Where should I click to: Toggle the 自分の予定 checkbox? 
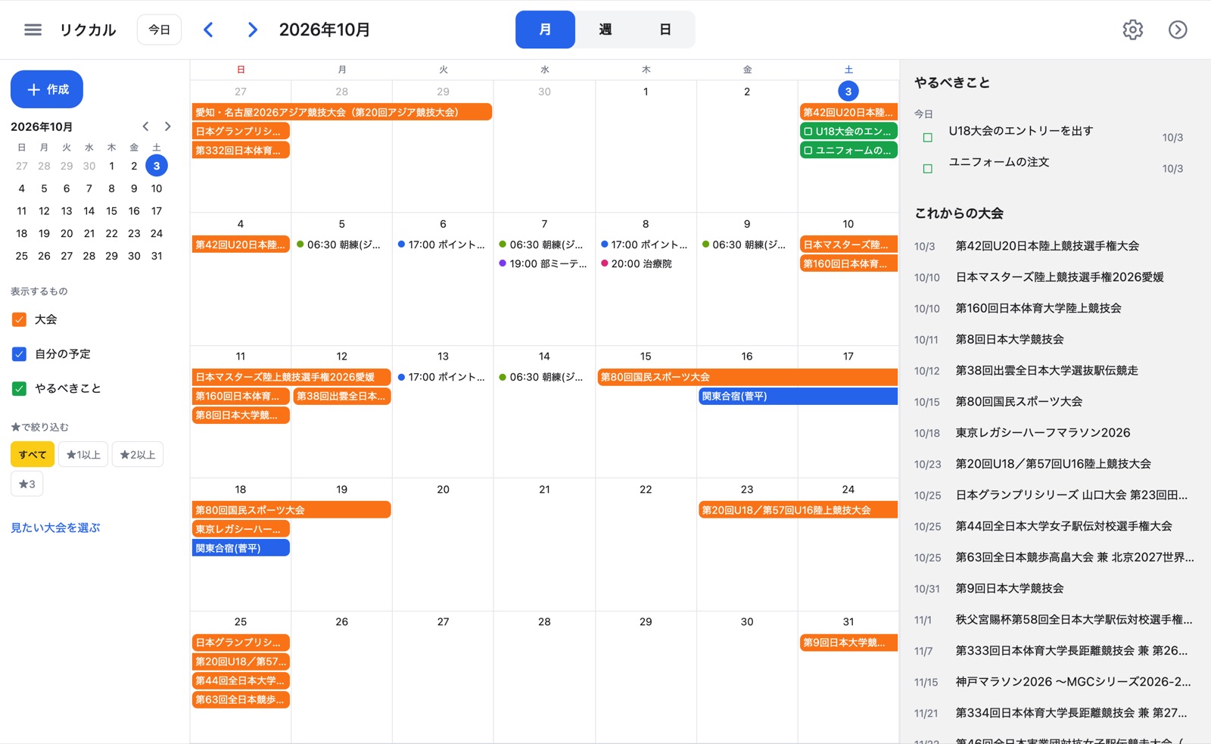coord(20,354)
